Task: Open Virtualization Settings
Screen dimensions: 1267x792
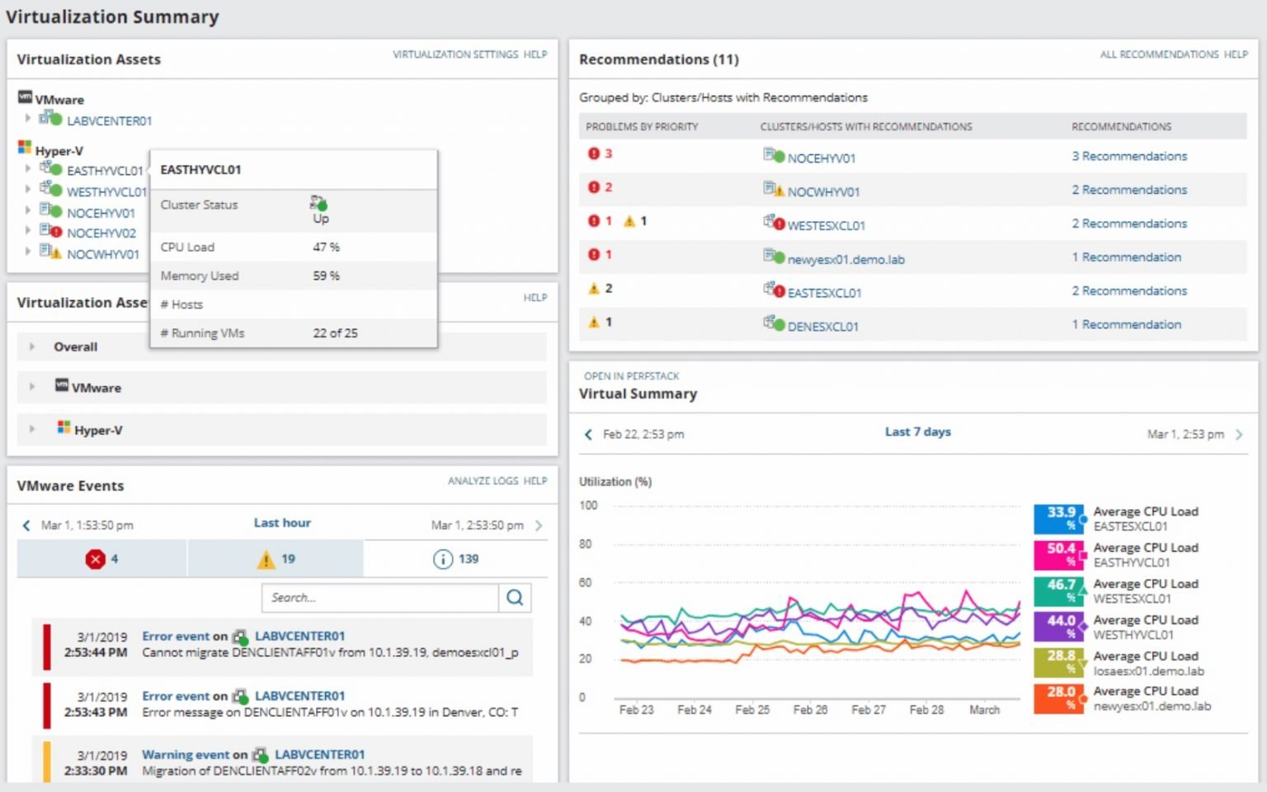Action: pyautogui.click(x=455, y=54)
